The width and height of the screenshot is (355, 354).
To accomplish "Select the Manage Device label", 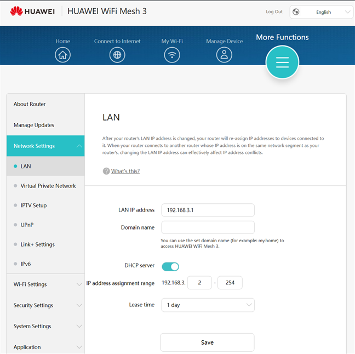I will pos(225,41).
